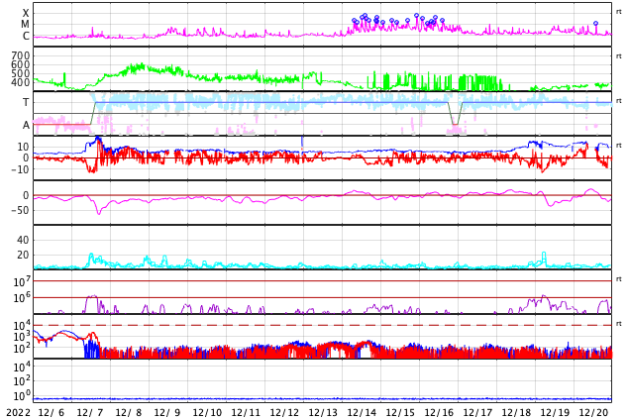Click the −50 axis value

[20, 210]
